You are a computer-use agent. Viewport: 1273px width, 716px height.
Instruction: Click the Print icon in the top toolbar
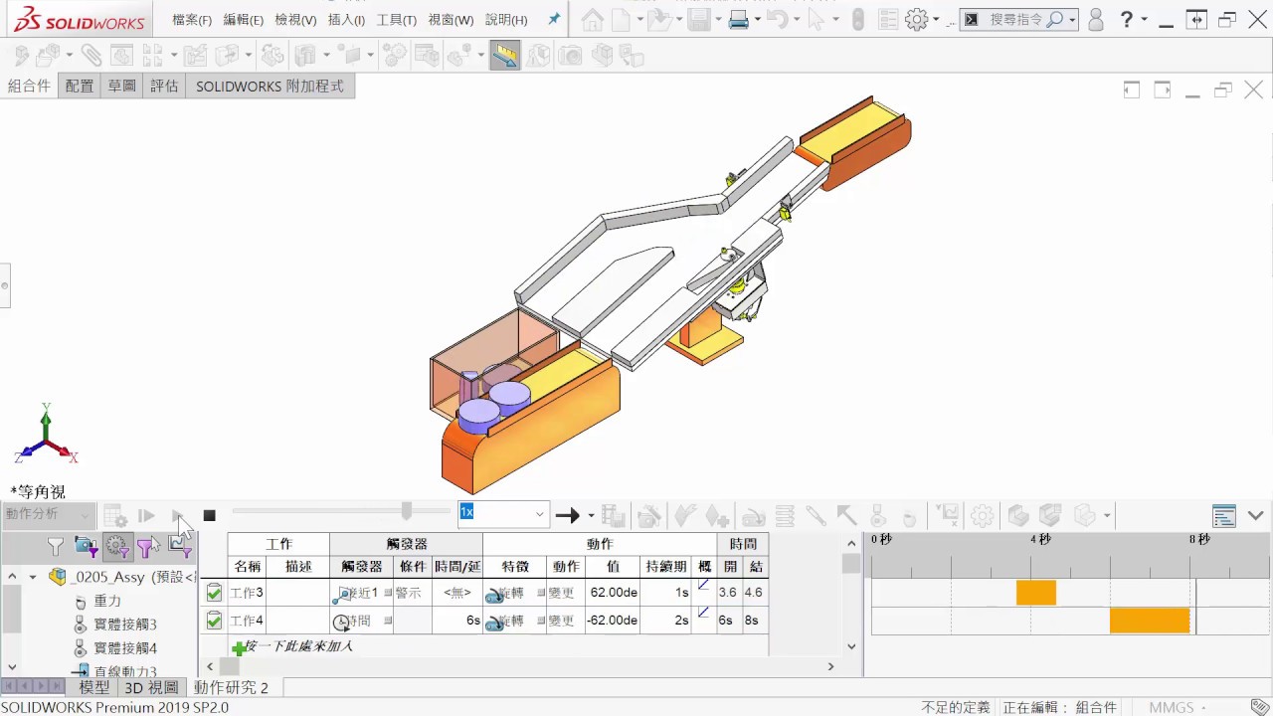739,19
